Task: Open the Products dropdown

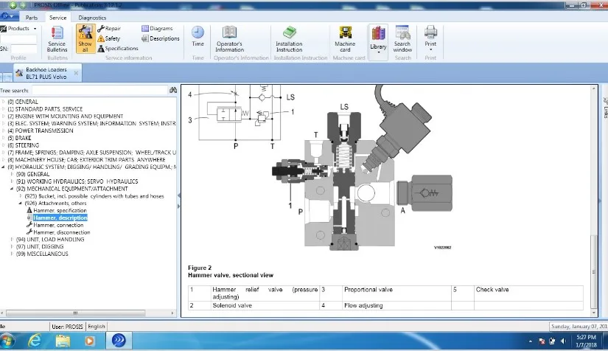Action: click(18, 28)
